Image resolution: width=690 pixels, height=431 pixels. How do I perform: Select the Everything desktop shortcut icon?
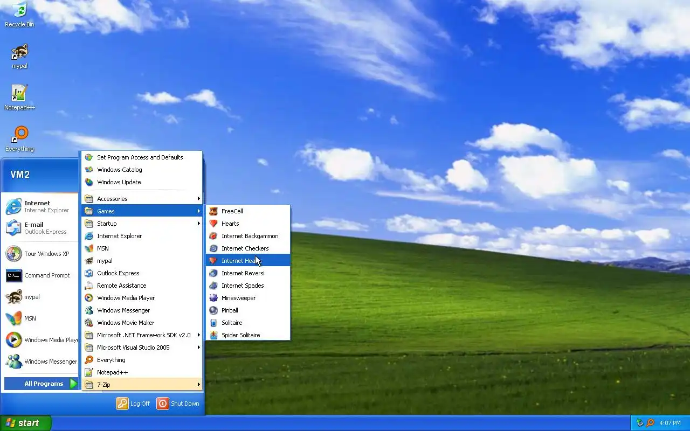(19, 139)
